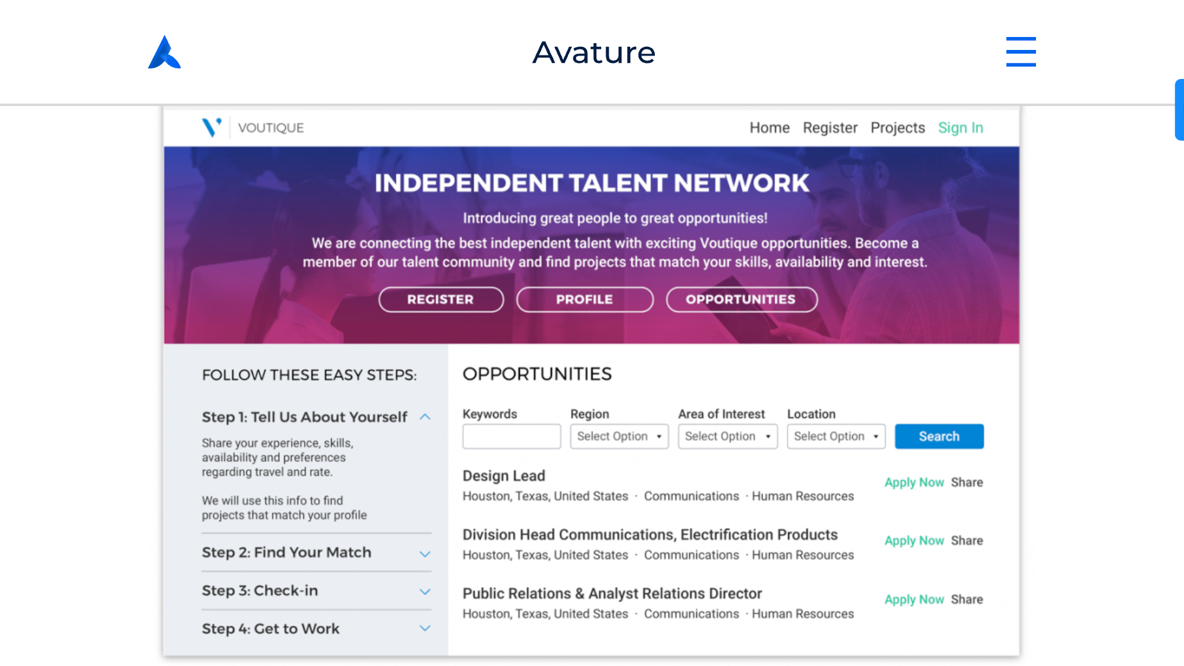
Task: Open the Area of Interest dropdown
Action: point(727,436)
